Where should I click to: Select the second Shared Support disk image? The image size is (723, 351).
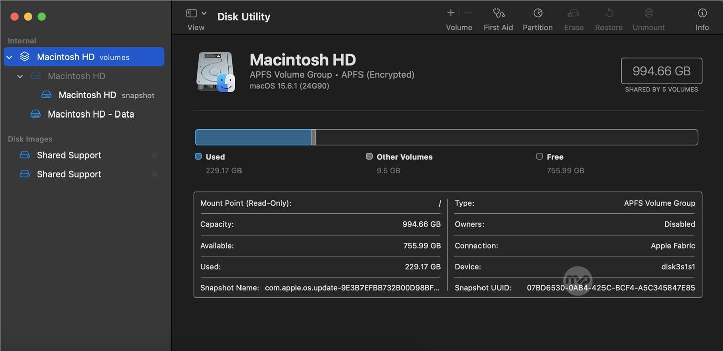pyautogui.click(x=84, y=174)
